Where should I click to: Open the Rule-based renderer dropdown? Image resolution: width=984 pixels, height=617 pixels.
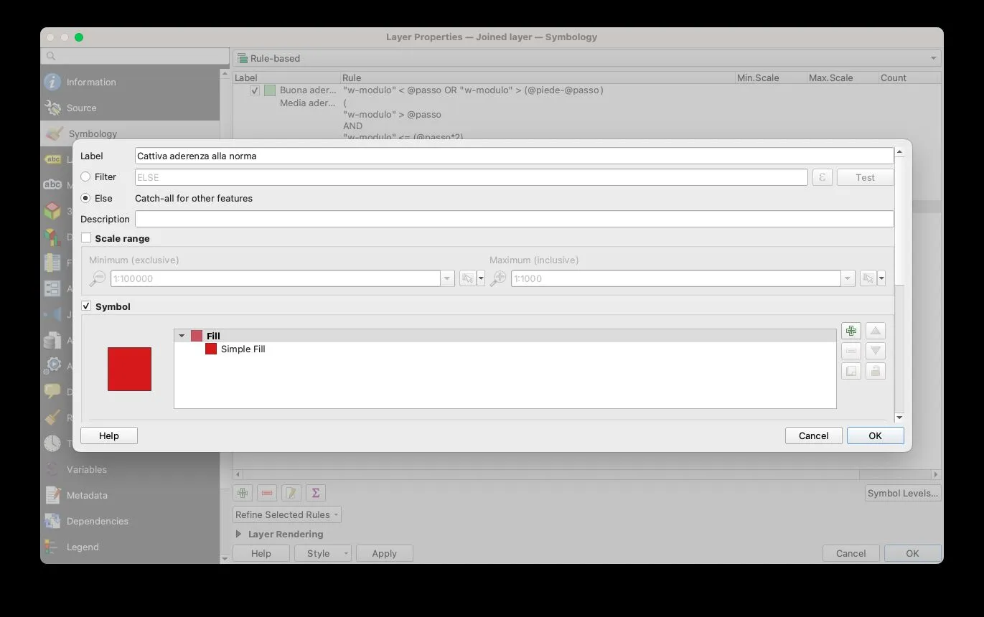(x=586, y=58)
